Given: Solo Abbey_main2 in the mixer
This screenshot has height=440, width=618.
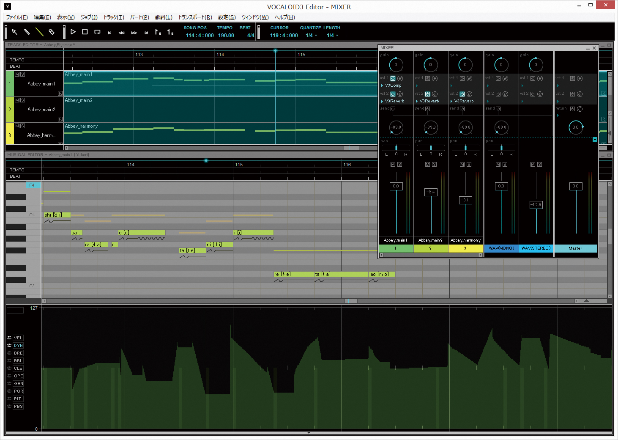Looking at the screenshot, I should (x=434, y=164).
